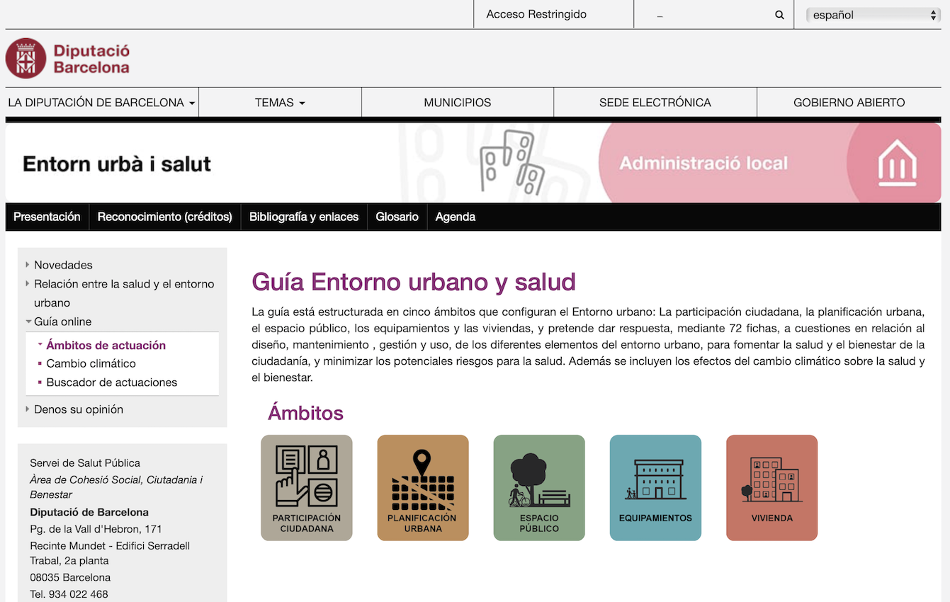Collapse the Guía online sidebar section
This screenshot has width=950, height=602.
(62, 322)
